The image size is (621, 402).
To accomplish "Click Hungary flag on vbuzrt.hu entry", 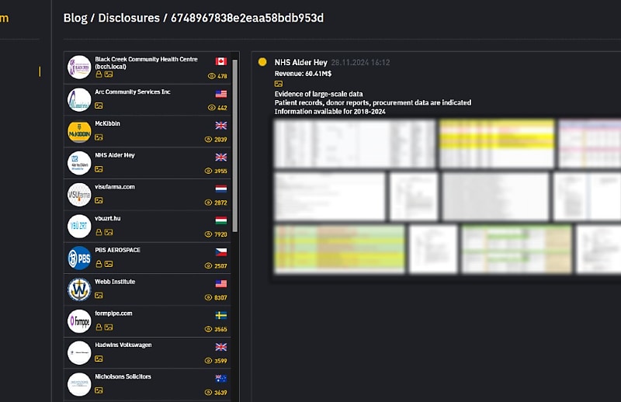I will (221, 220).
